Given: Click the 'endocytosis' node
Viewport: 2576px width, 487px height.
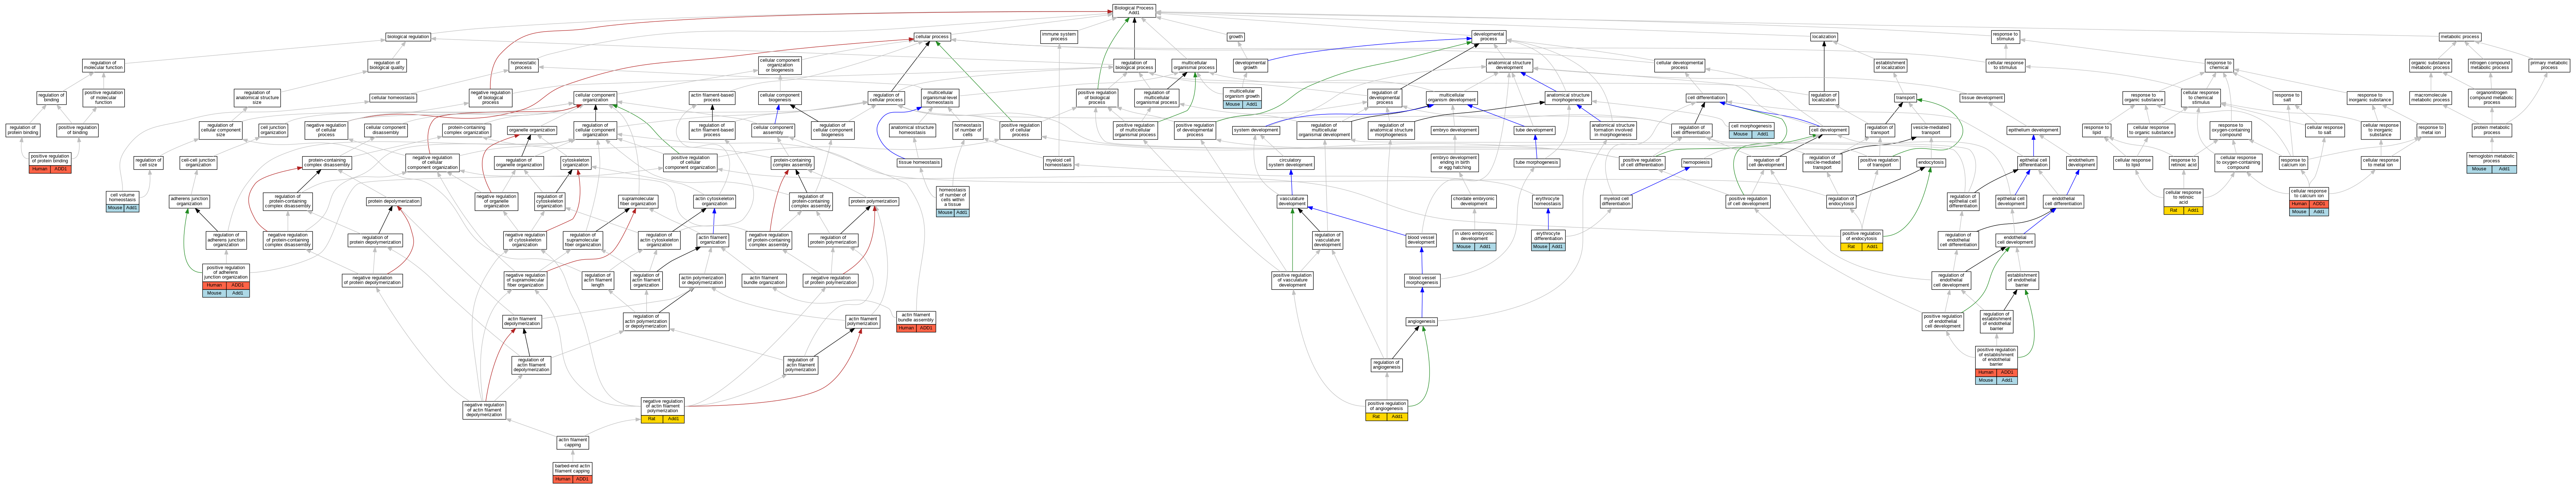Looking at the screenshot, I should tap(1930, 162).
